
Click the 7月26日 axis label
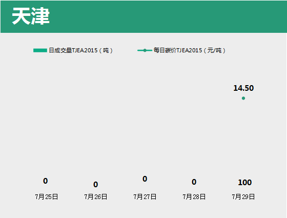point(96,197)
